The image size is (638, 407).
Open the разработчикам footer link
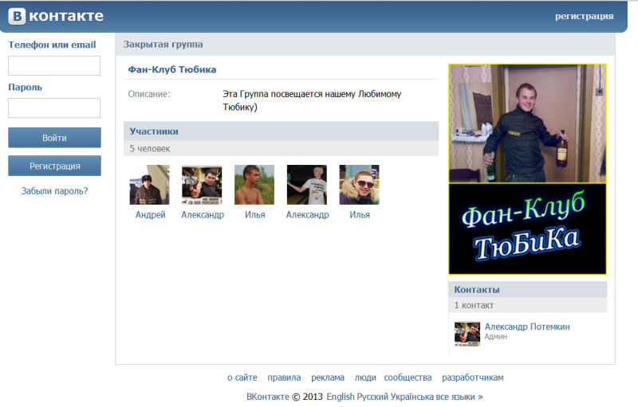click(x=472, y=378)
